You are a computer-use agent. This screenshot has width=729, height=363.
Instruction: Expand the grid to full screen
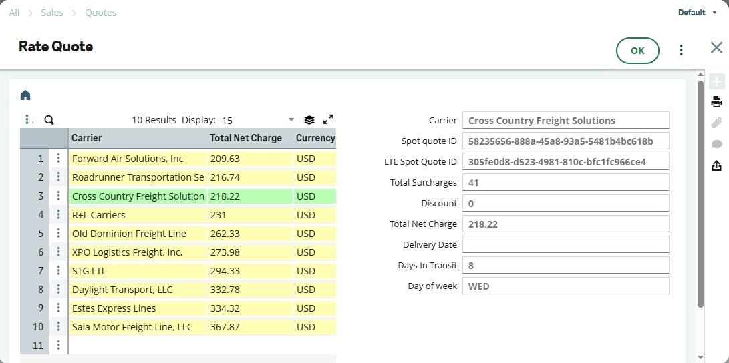tap(328, 120)
